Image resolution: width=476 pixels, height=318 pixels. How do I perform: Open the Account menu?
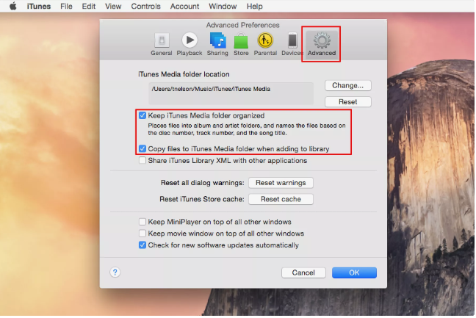coord(184,6)
